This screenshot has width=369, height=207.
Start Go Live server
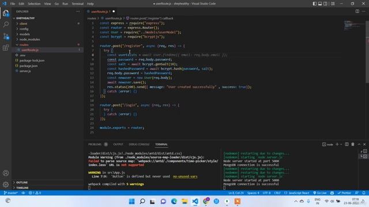(319, 193)
